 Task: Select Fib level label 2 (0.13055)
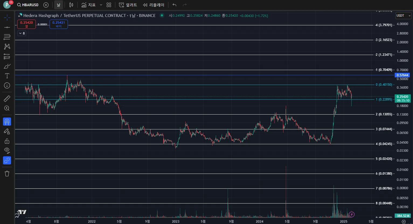click(384, 114)
